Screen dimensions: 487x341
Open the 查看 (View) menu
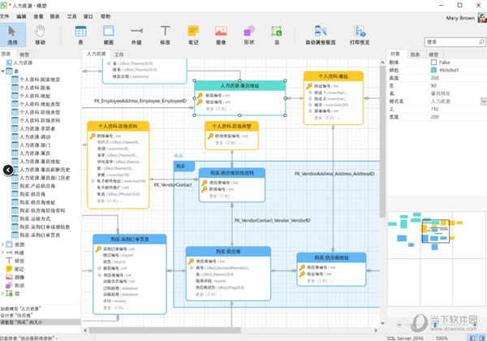[x=38, y=16]
